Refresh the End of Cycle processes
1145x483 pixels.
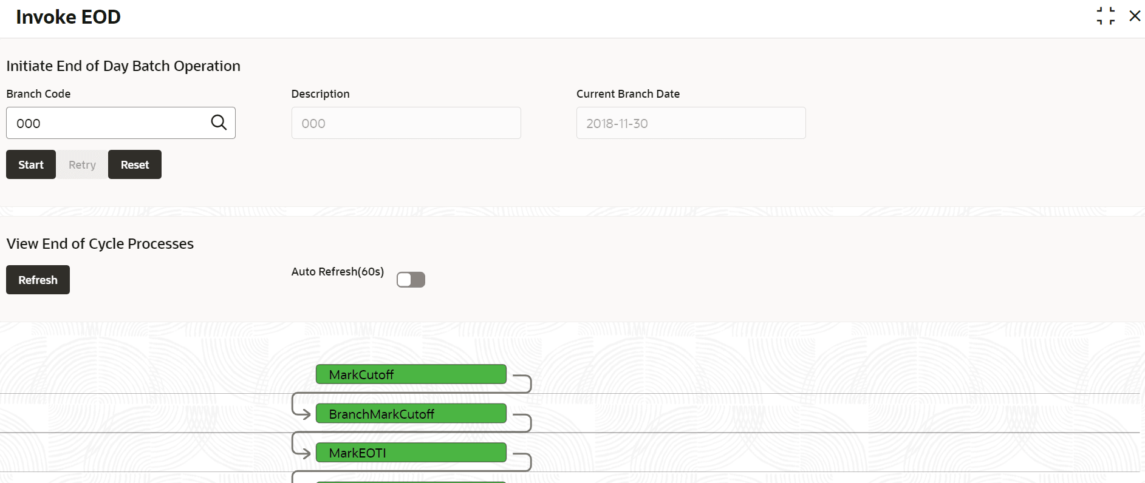[x=38, y=280]
